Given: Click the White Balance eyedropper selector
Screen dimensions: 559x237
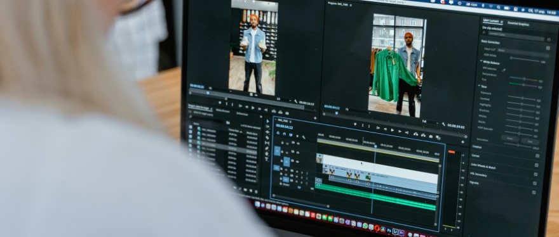Looking at the screenshot, I should click(503, 70).
